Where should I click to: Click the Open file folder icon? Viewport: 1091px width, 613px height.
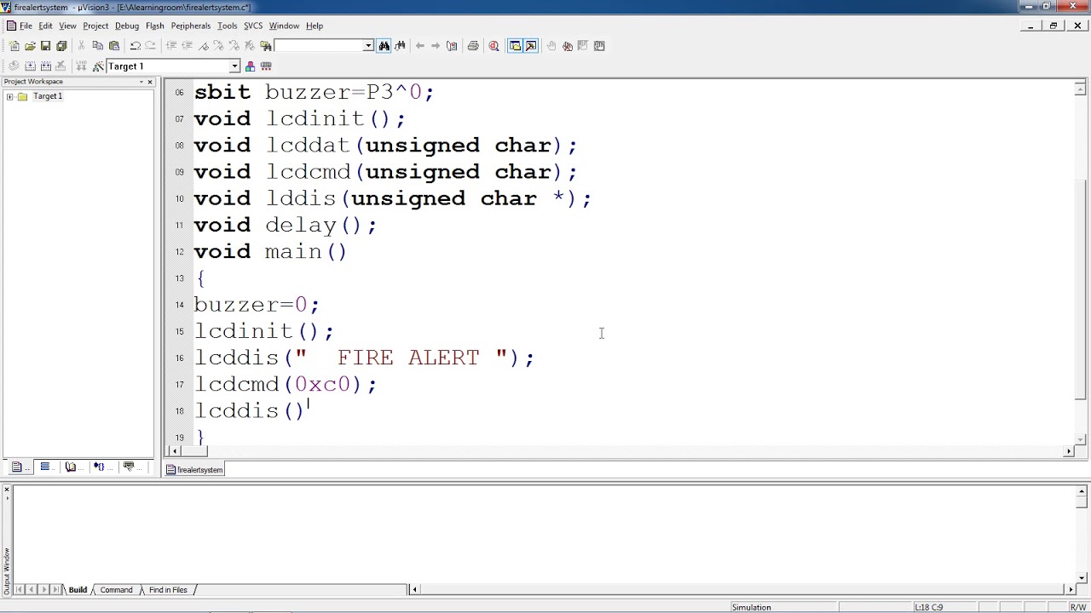pos(30,46)
